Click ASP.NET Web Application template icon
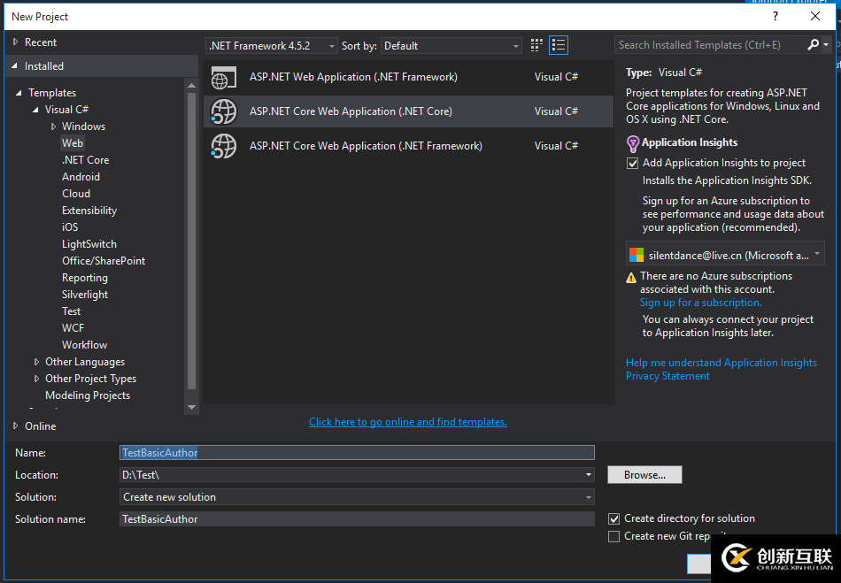Viewport: 841px width, 583px height. click(x=224, y=78)
